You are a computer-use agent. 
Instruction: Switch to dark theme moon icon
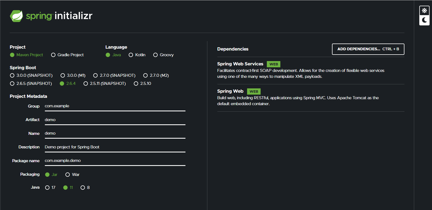pyautogui.click(x=424, y=20)
